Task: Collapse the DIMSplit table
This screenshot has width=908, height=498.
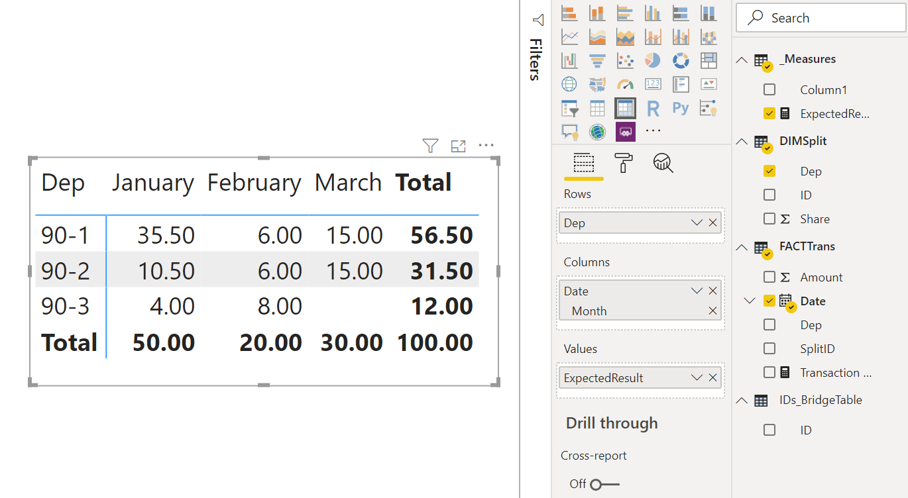Action: pos(742,142)
